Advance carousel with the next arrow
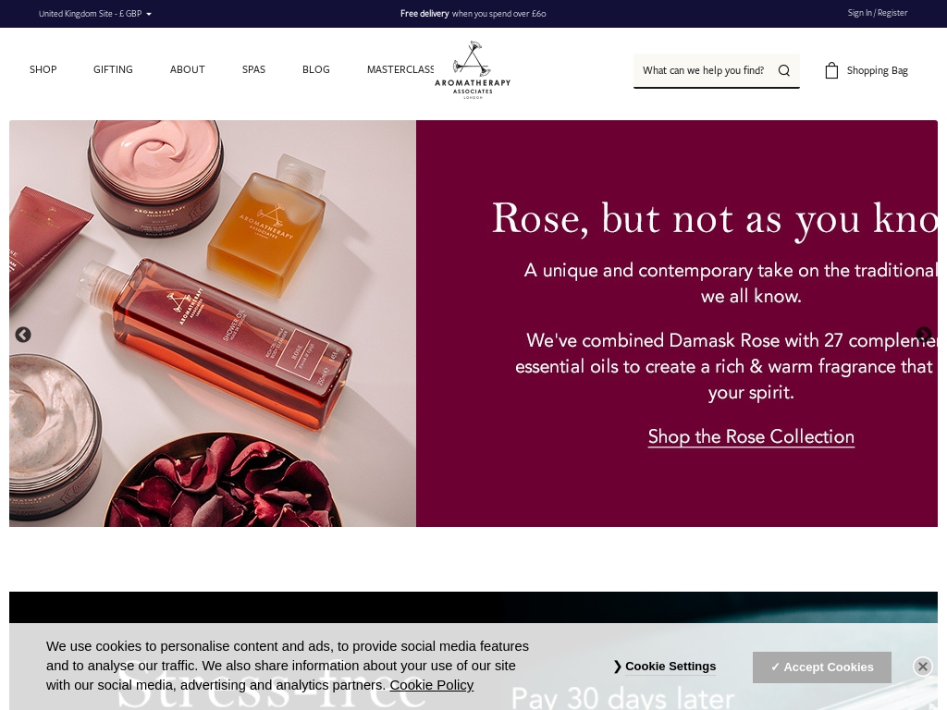Image resolution: width=947 pixels, height=710 pixels. [x=924, y=336]
